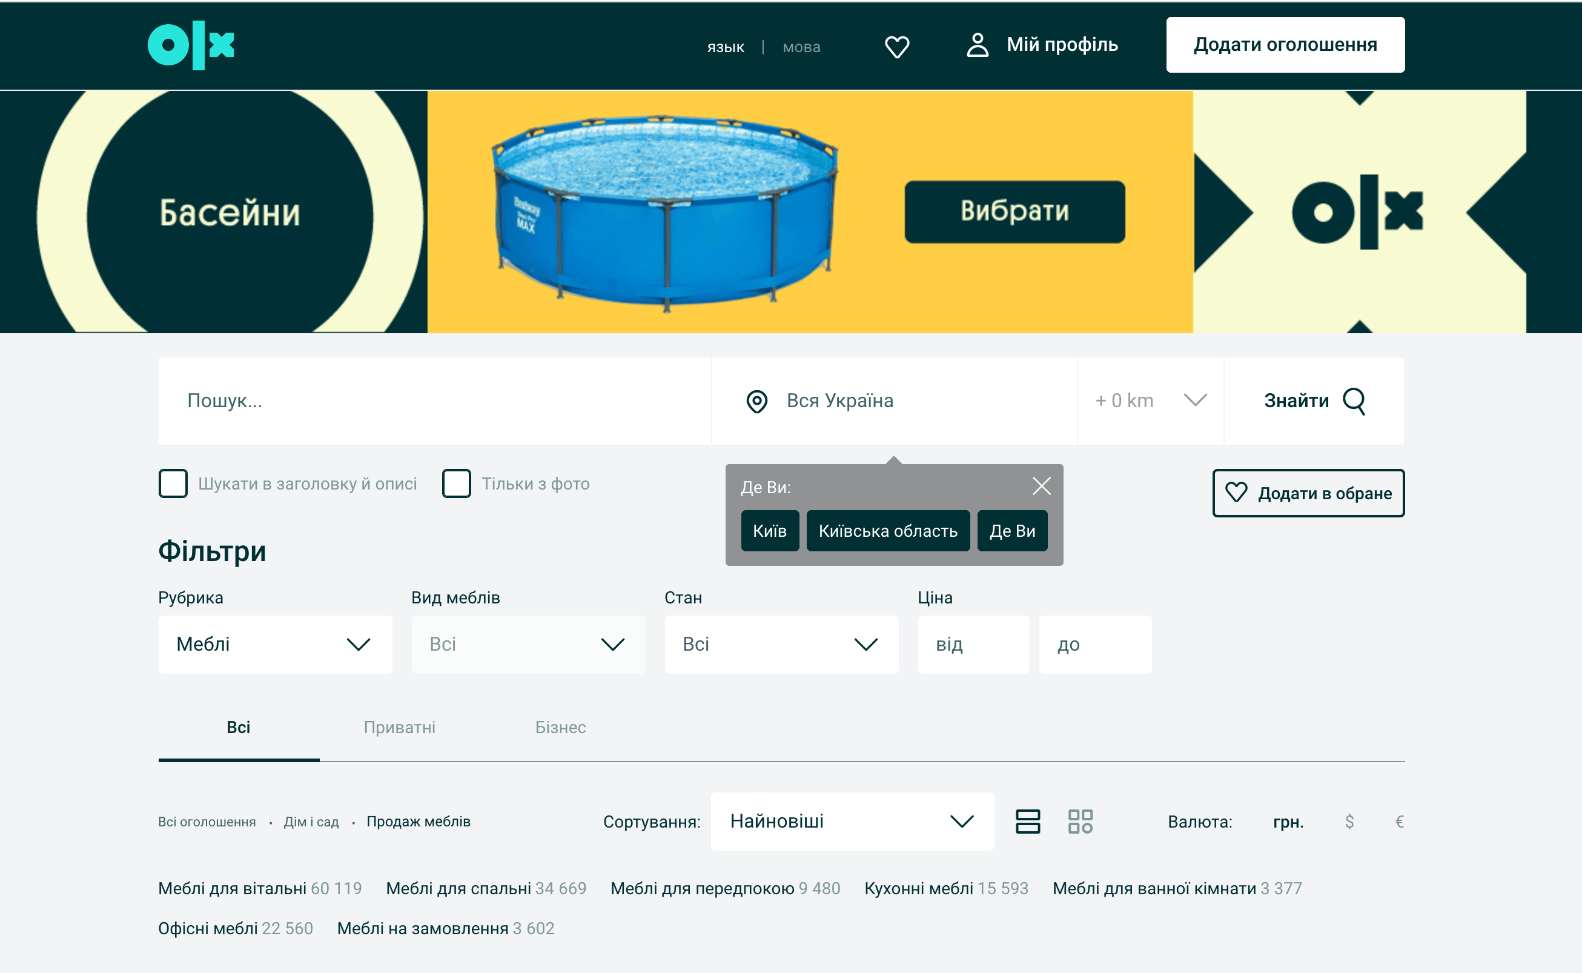1582x973 pixels.
Task: Click the 'Пошук...' search input field
Action: pos(434,401)
